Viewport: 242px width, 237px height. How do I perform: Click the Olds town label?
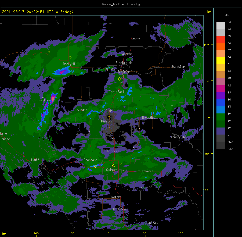[109, 111]
